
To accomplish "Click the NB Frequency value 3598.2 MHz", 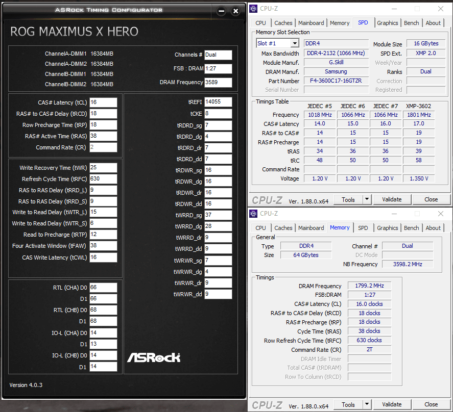I will pos(408,264).
